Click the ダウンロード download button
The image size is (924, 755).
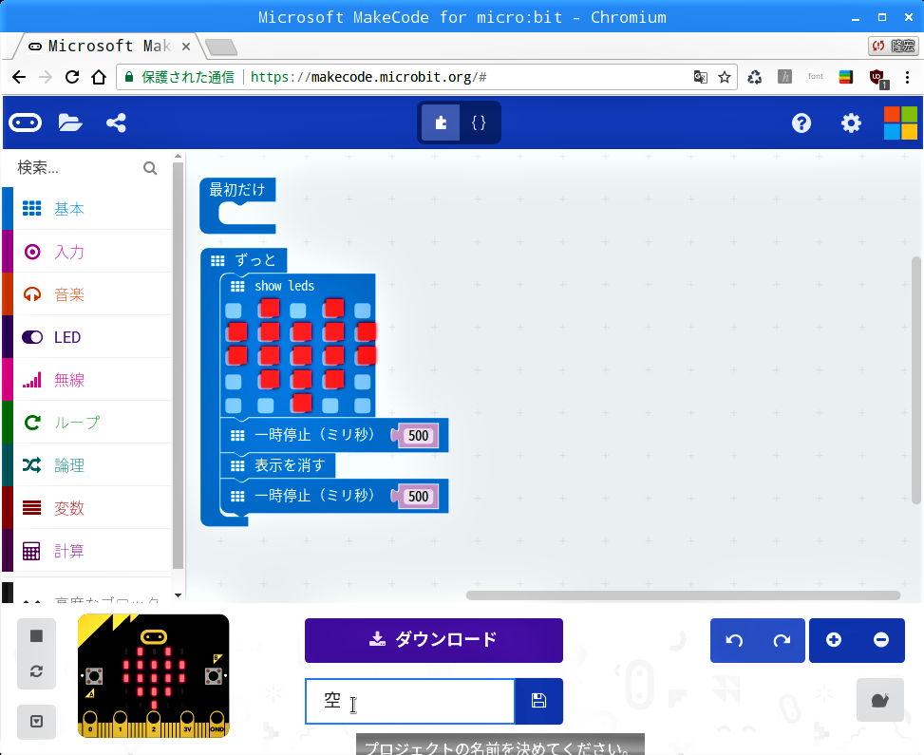click(x=434, y=640)
